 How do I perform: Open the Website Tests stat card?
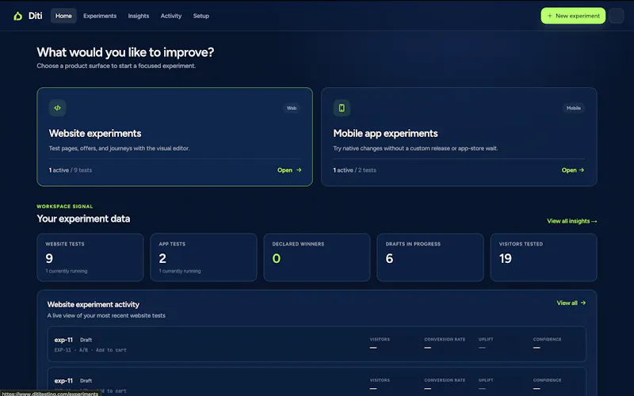tap(90, 257)
